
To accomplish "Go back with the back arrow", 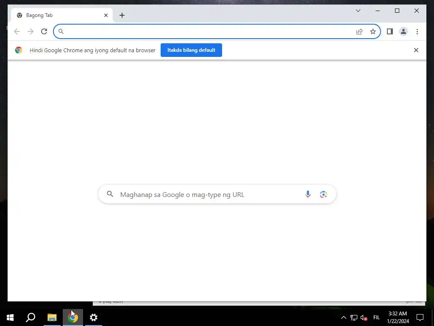I will pyautogui.click(x=17, y=31).
